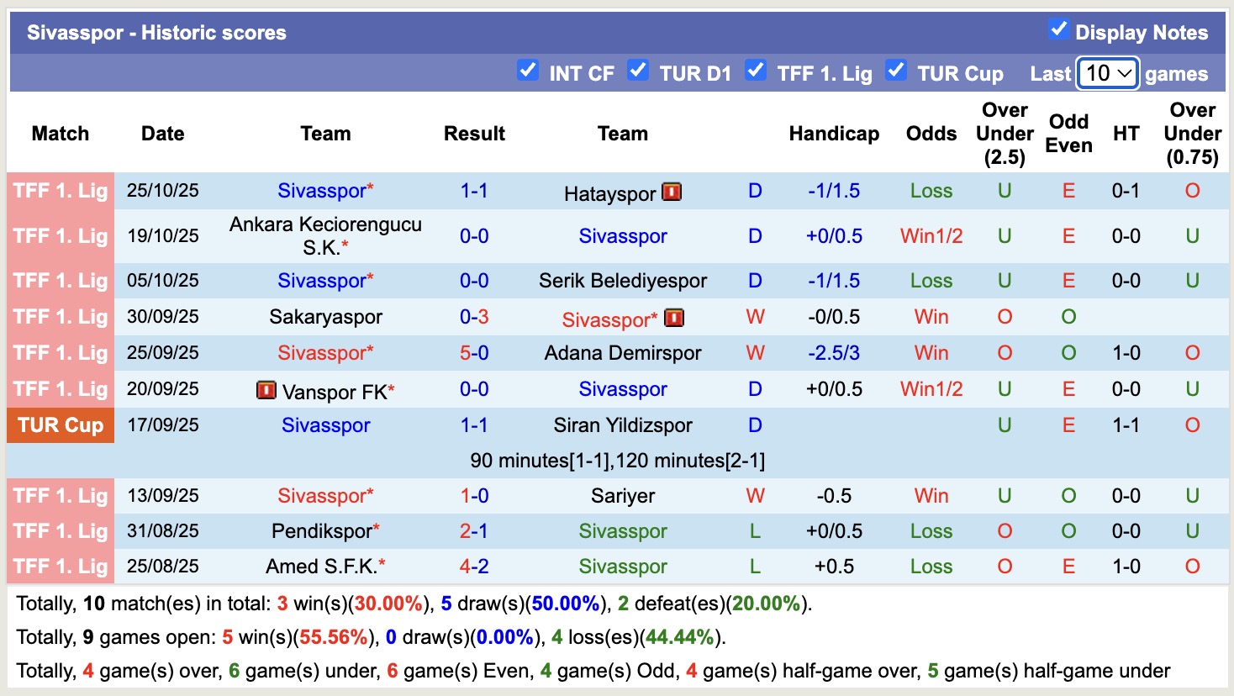Click the TUR Cup row label
Viewport: 1234px width, 696px height.
click(60, 425)
